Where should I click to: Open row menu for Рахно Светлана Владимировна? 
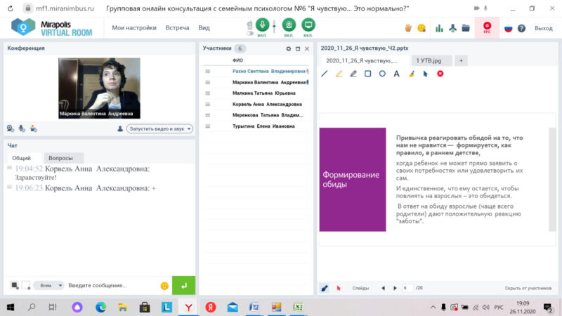(207, 72)
